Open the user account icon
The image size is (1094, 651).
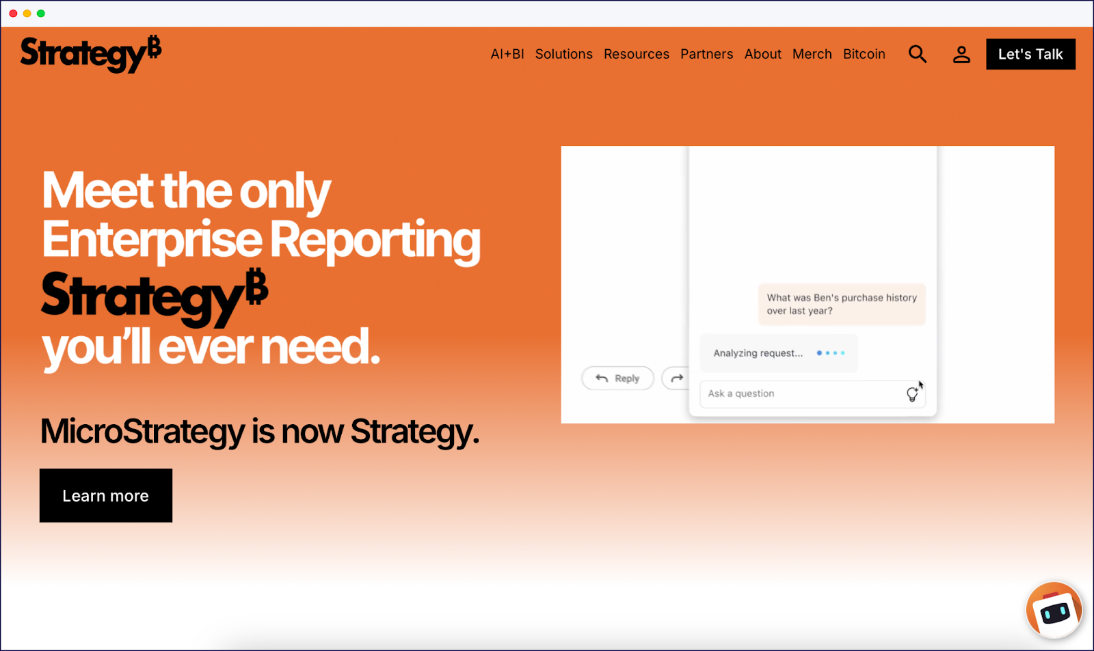tap(961, 54)
